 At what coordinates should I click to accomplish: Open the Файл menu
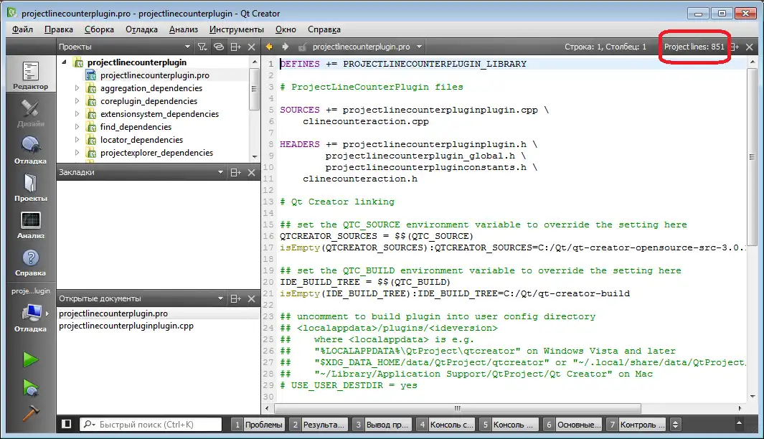click(22, 29)
